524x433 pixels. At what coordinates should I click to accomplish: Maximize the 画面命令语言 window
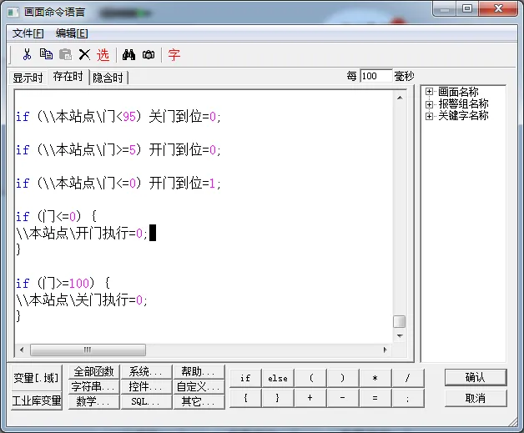tap(467, 8)
